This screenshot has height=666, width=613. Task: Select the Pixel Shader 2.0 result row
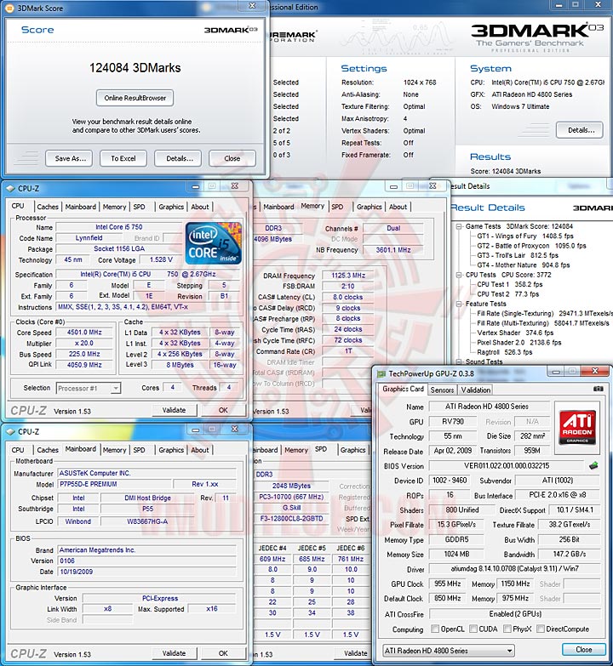(519, 342)
